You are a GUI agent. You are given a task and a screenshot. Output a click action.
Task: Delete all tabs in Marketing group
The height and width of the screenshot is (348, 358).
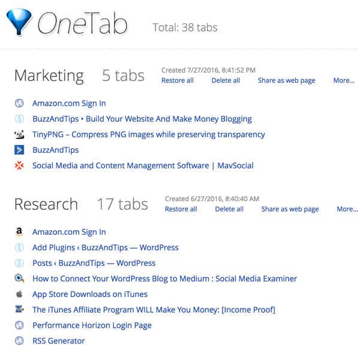226,80
